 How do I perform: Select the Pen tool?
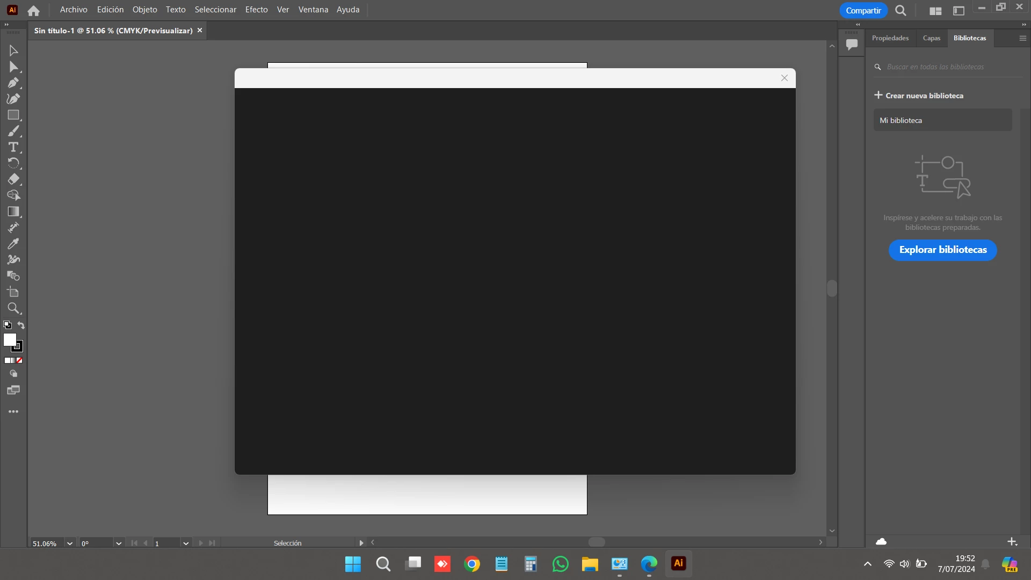[13, 83]
